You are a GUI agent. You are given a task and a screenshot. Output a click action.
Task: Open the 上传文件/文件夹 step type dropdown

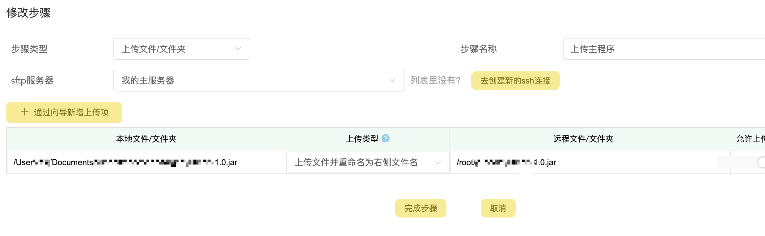[181, 49]
